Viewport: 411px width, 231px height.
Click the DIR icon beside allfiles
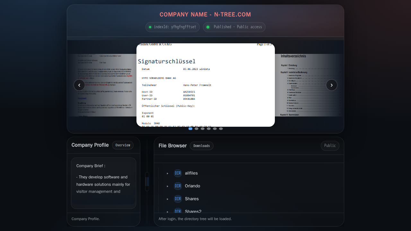tap(178, 173)
